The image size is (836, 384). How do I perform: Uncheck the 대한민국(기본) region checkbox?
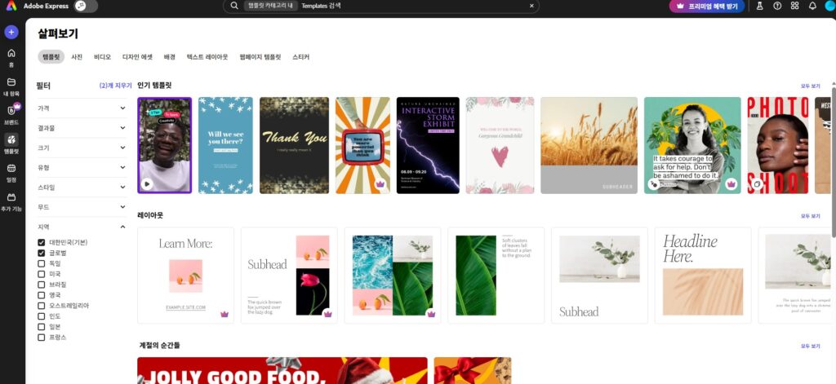(x=41, y=243)
